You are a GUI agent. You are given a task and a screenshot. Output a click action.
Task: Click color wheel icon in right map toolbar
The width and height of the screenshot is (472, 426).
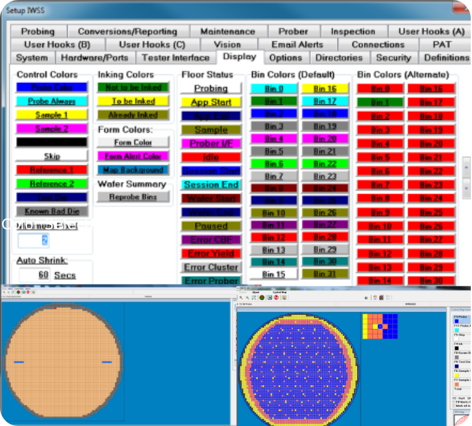pyautogui.click(x=366, y=298)
